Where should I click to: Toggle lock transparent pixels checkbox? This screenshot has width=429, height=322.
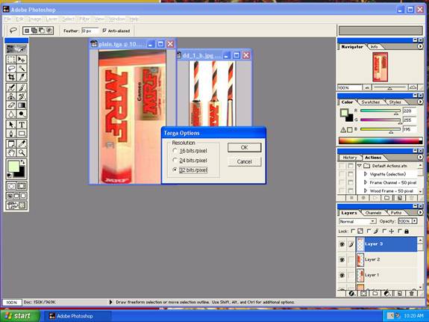(353, 231)
